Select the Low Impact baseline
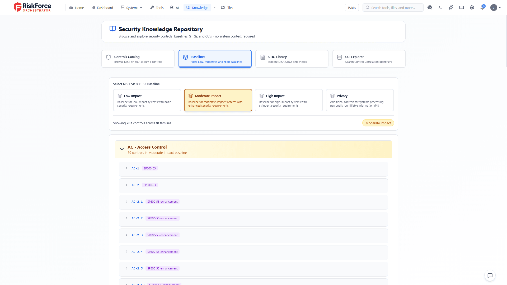The height and width of the screenshot is (285, 507). pyautogui.click(x=147, y=100)
